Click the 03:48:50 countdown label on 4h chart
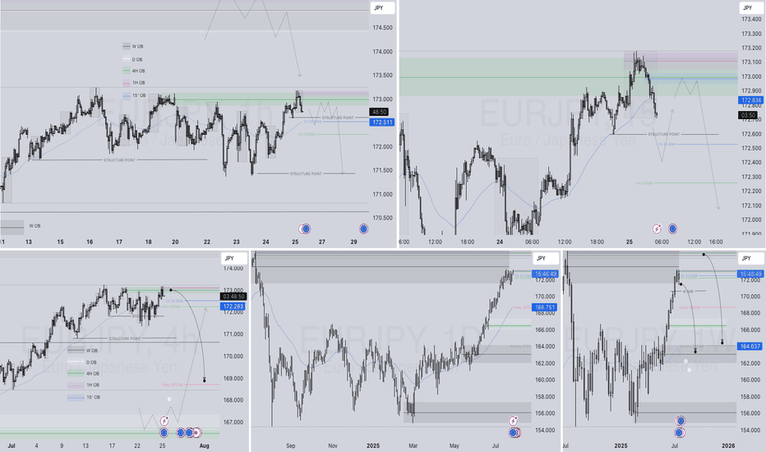The image size is (766, 452). (233, 297)
